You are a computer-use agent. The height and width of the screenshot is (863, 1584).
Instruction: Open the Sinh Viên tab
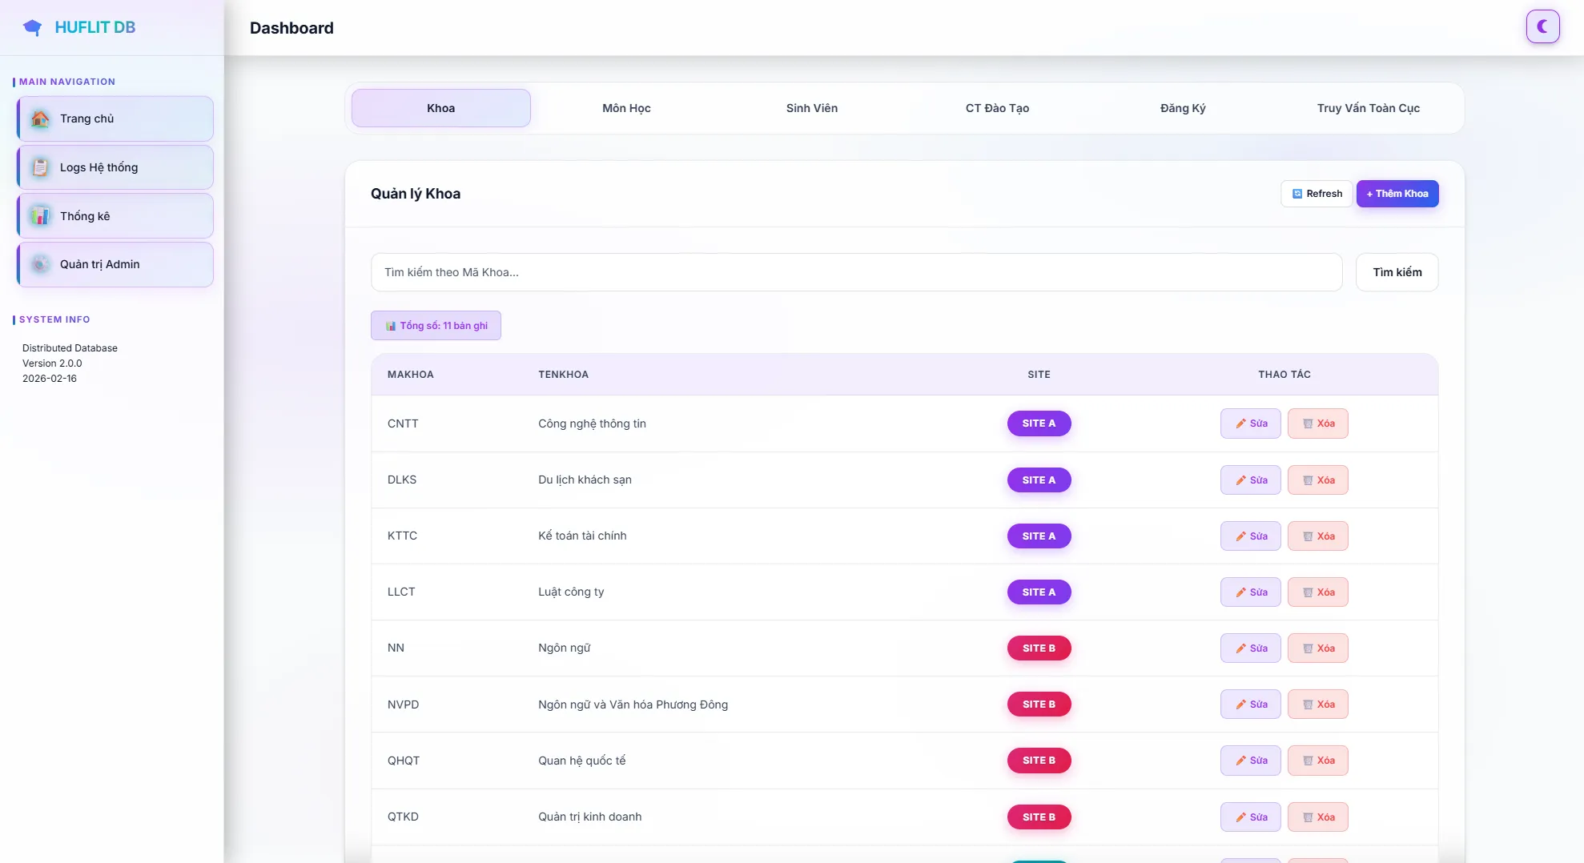coord(812,108)
